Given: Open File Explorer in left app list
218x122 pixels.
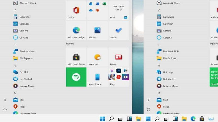Looking at the screenshot, I should click(x=23, y=58).
